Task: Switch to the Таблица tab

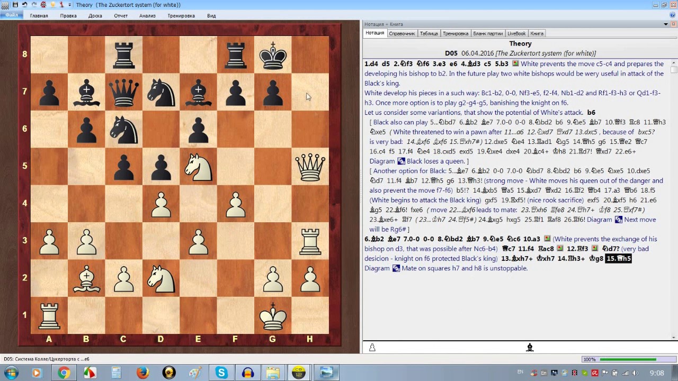Action: tap(429, 33)
